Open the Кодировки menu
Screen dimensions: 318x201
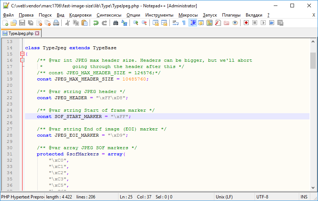click(x=80, y=15)
